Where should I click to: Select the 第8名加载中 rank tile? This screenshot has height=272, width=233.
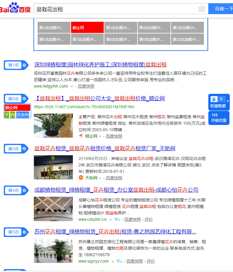click(x=121, y=39)
